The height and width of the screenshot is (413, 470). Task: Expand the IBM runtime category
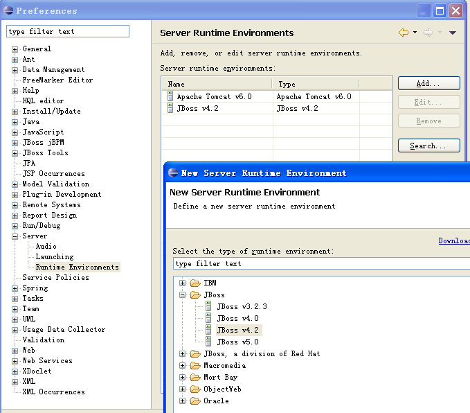[x=182, y=283]
